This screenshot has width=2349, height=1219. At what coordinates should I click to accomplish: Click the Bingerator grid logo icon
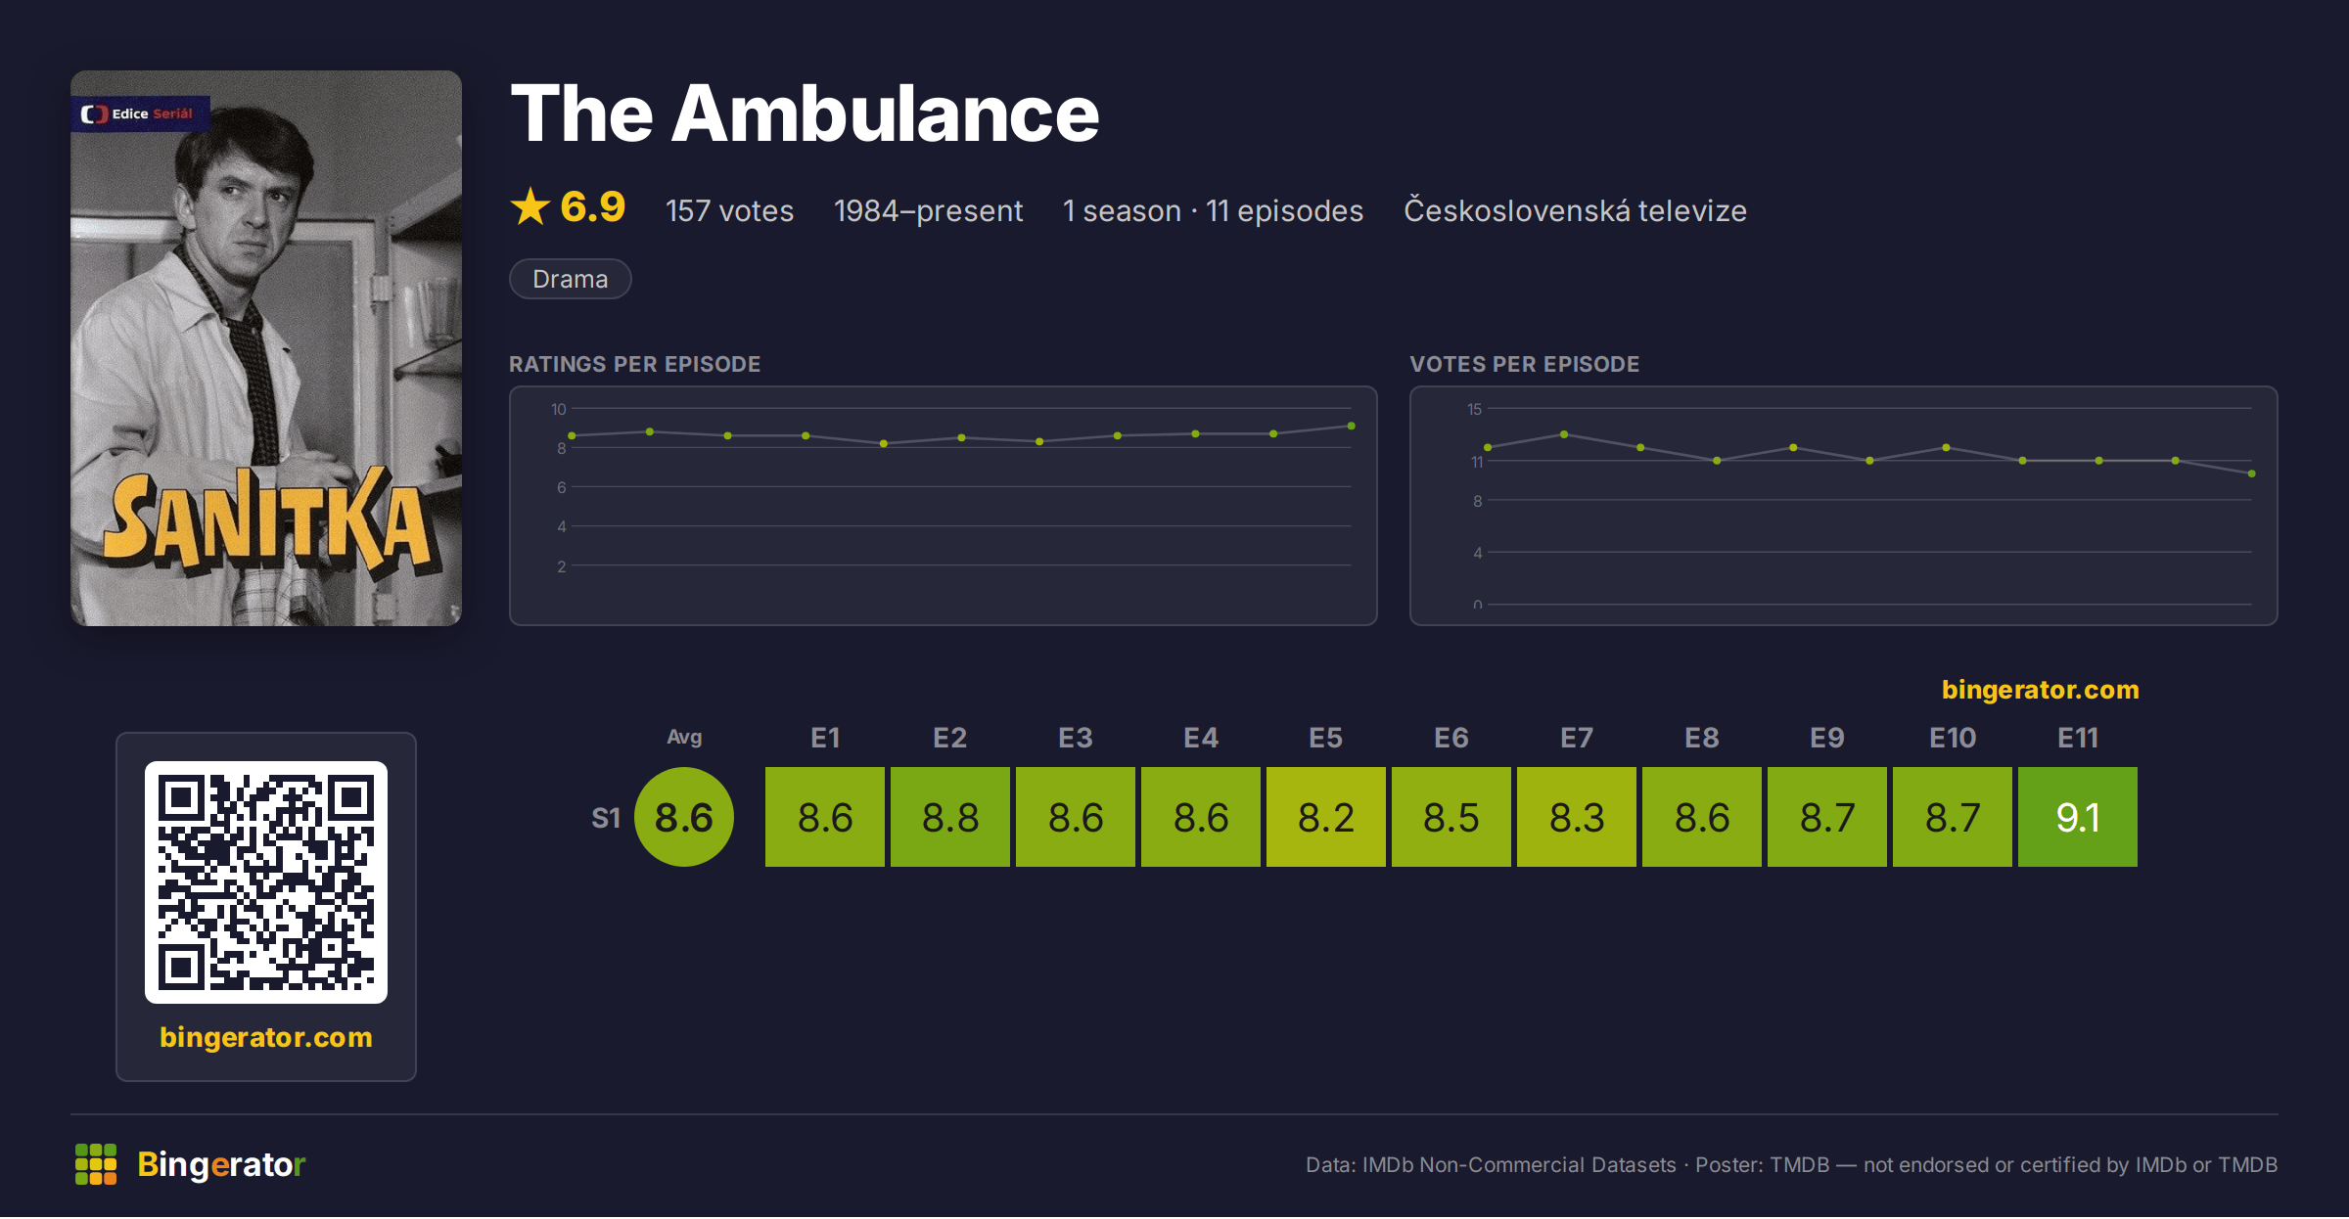pyautogui.click(x=96, y=1164)
